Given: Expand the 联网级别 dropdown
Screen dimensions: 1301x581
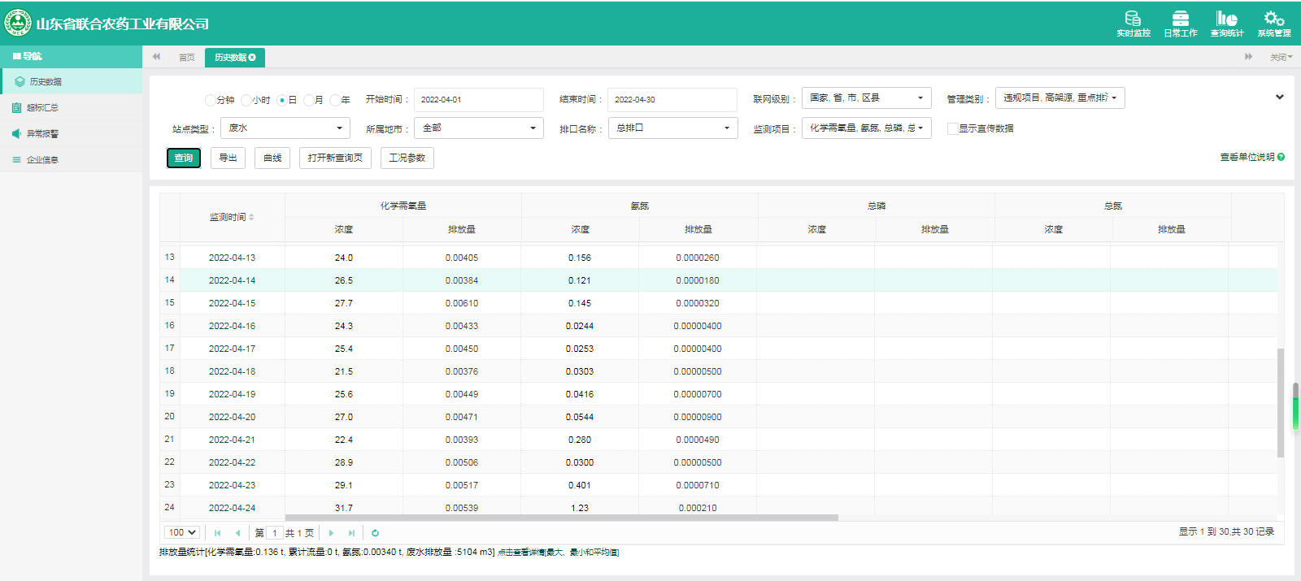Looking at the screenshot, I should click(866, 98).
